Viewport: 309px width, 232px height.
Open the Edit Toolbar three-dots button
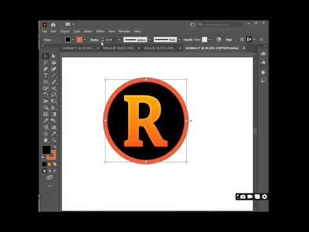point(50,186)
